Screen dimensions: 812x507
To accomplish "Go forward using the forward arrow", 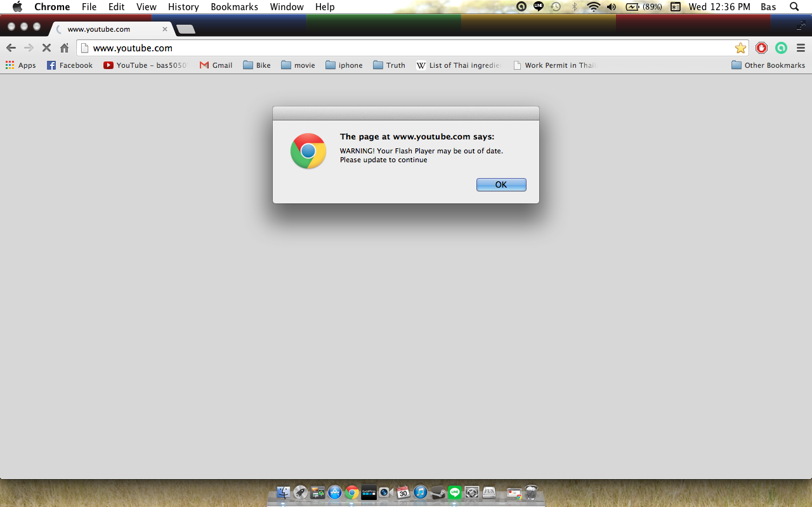I will click(29, 48).
